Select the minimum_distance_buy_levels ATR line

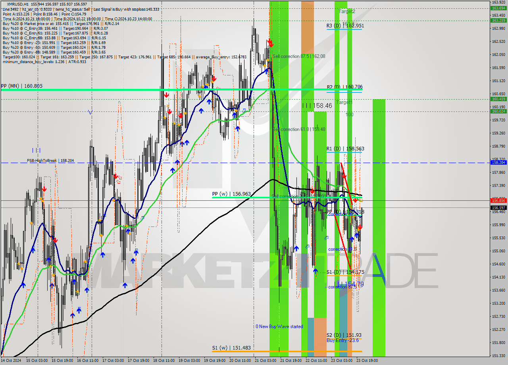44,61
